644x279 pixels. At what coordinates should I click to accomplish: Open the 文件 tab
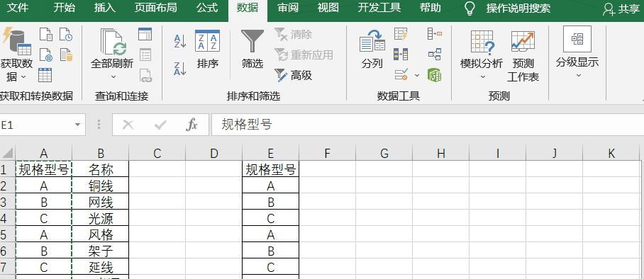18,8
